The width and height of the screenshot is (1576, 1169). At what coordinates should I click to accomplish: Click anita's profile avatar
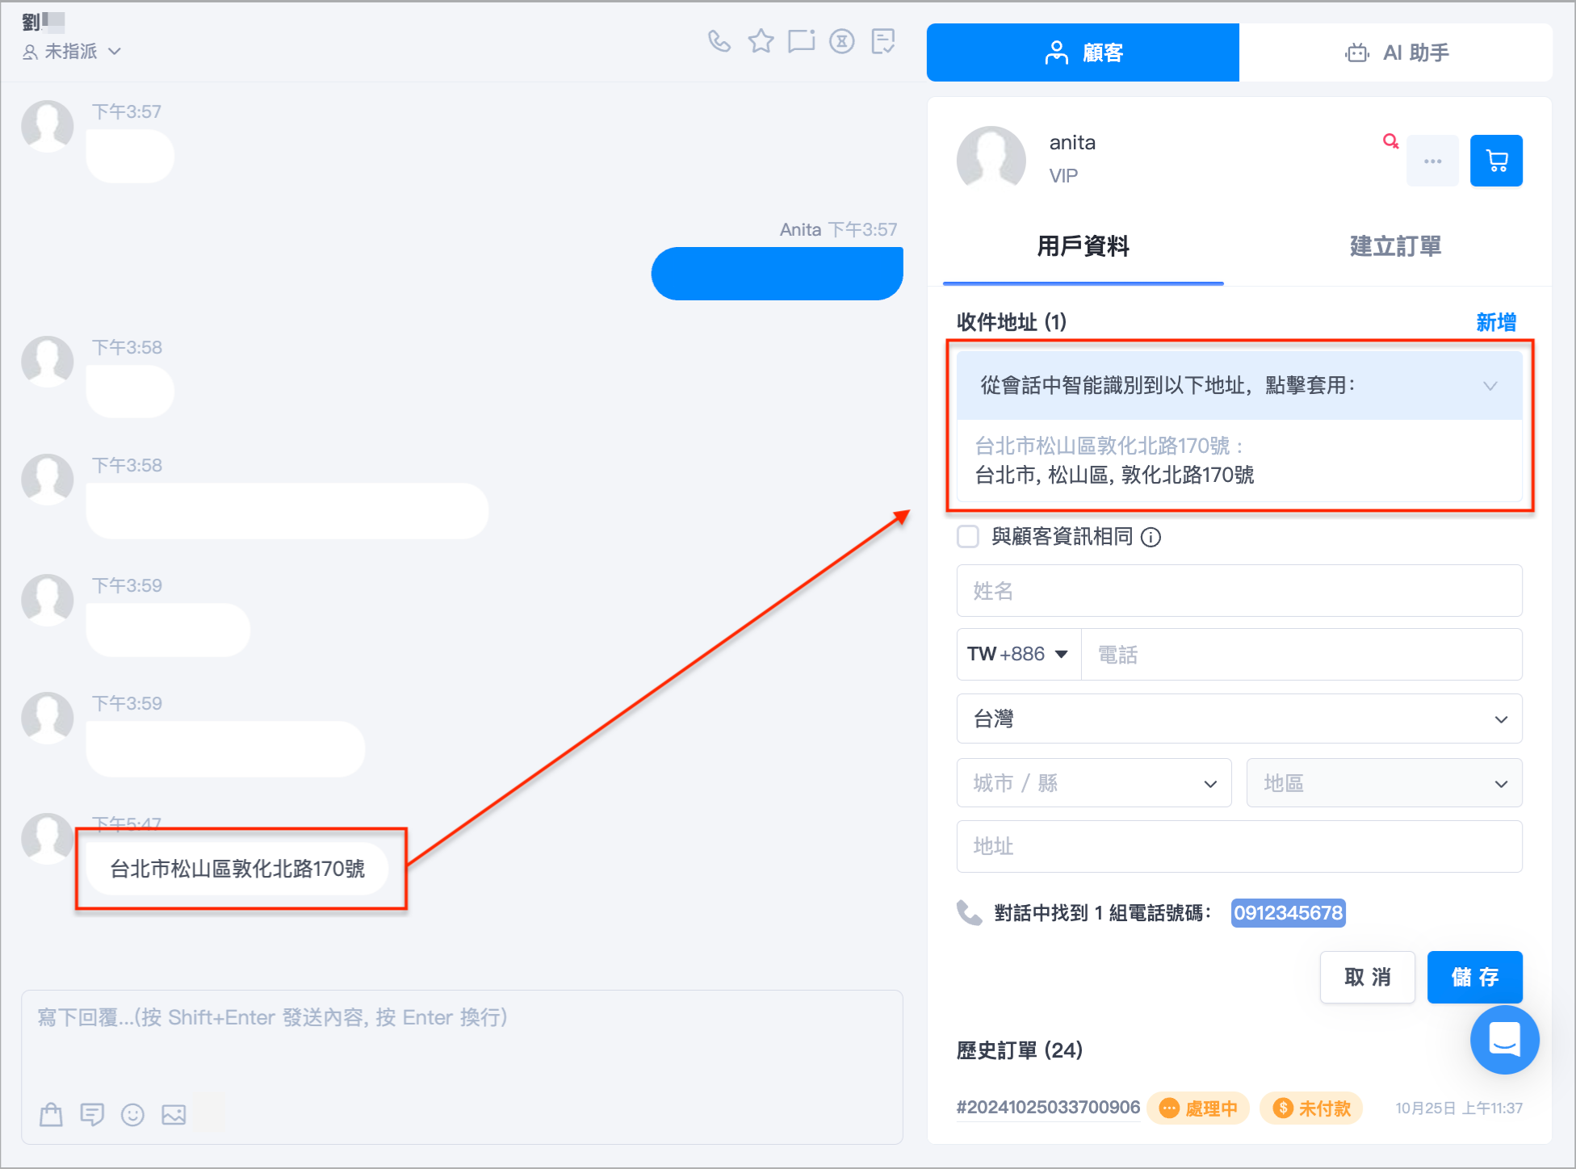991,160
